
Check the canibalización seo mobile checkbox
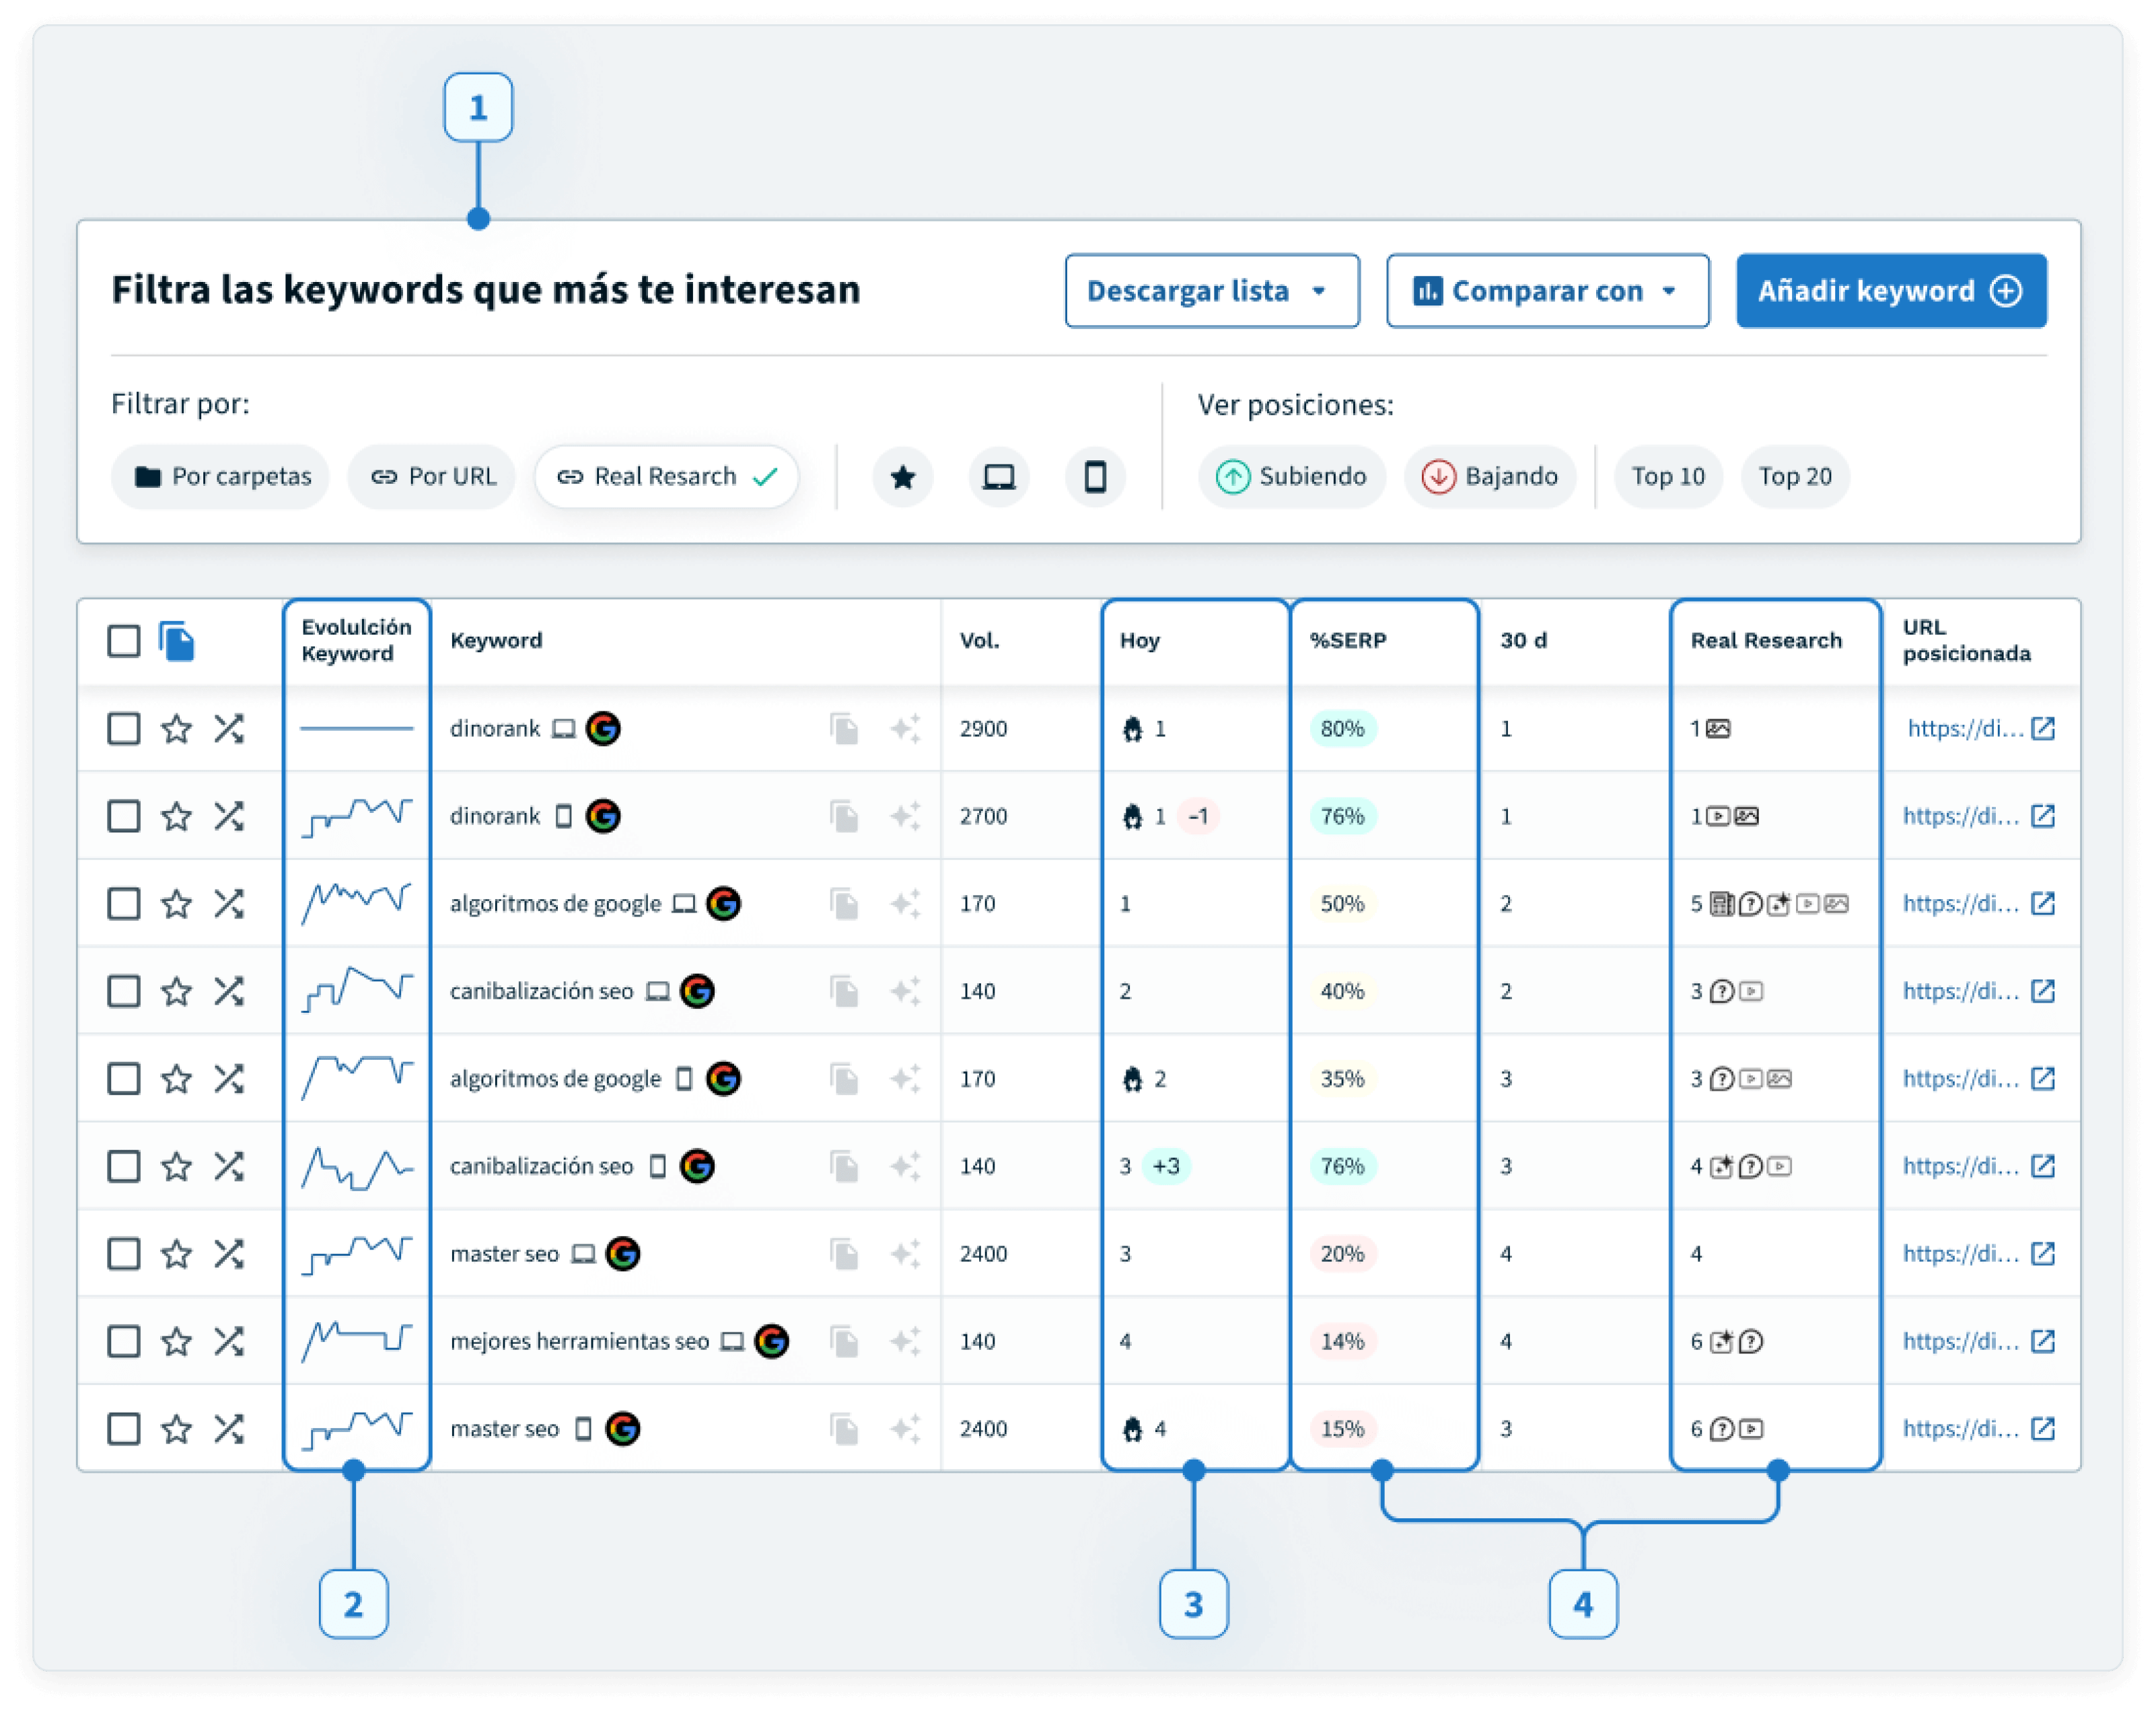tap(124, 1166)
